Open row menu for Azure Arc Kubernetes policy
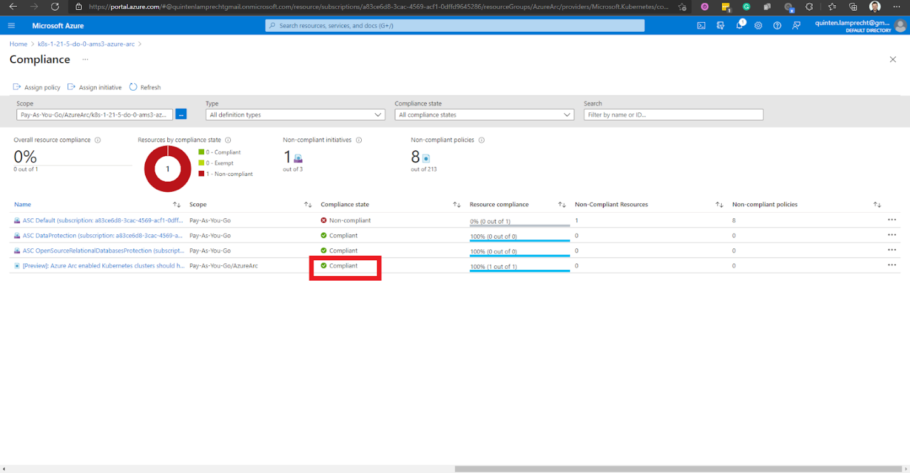910x473 pixels. tap(892, 265)
